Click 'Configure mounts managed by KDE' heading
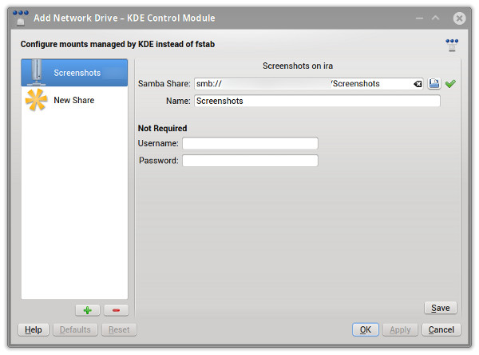Image resolution: width=479 pixels, height=355 pixels. (117, 45)
